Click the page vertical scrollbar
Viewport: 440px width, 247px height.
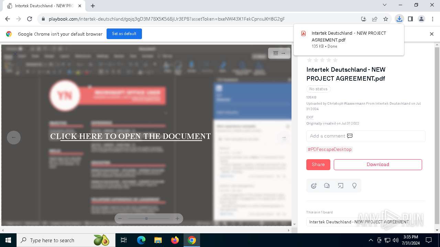click(x=437, y=136)
